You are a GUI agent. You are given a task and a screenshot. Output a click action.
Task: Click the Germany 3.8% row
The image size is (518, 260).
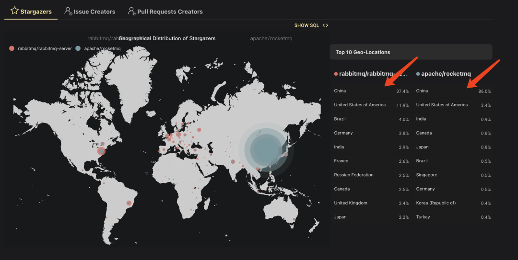coord(371,133)
